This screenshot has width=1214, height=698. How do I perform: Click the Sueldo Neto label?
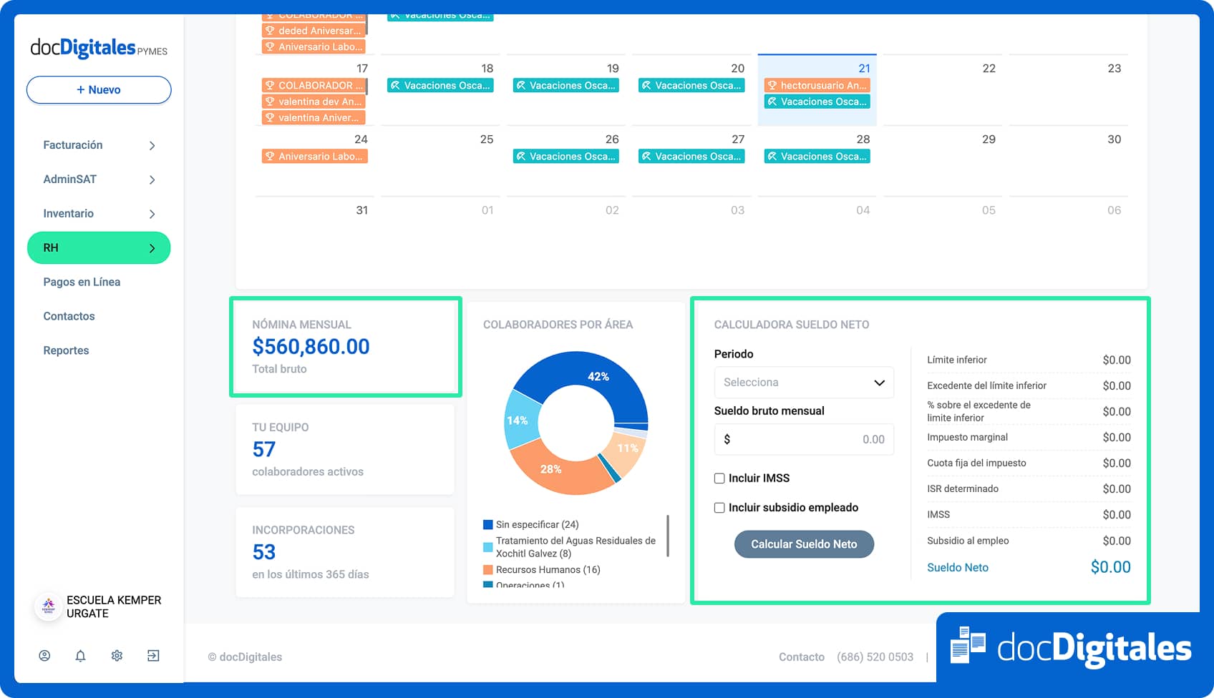tap(958, 567)
